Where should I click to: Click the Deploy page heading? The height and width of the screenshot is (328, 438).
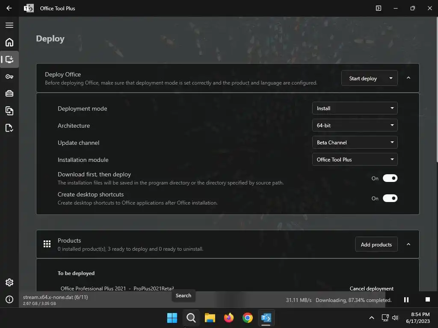[50, 38]
